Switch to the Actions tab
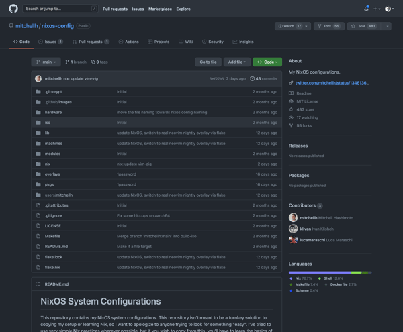 [128, 42]
